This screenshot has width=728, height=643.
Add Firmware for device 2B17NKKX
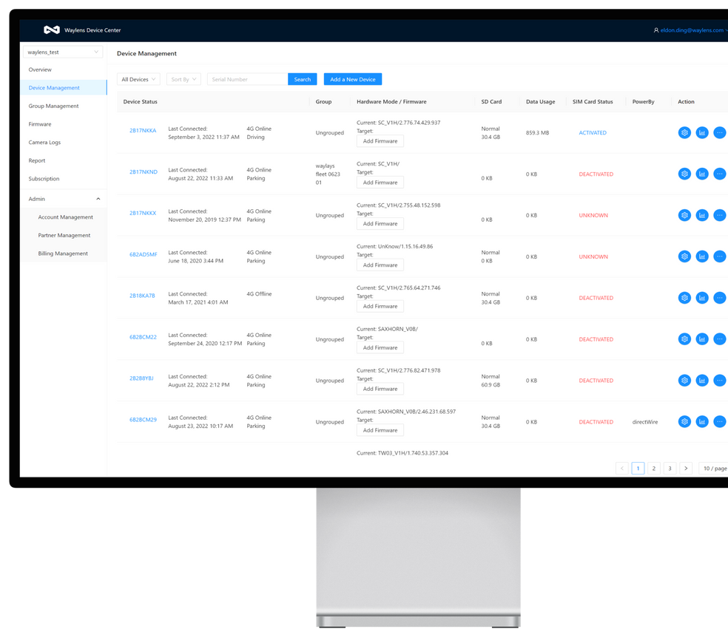tap(380, 224)
